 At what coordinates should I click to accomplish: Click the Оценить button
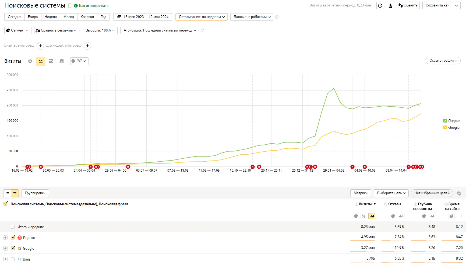click(408, 5)
